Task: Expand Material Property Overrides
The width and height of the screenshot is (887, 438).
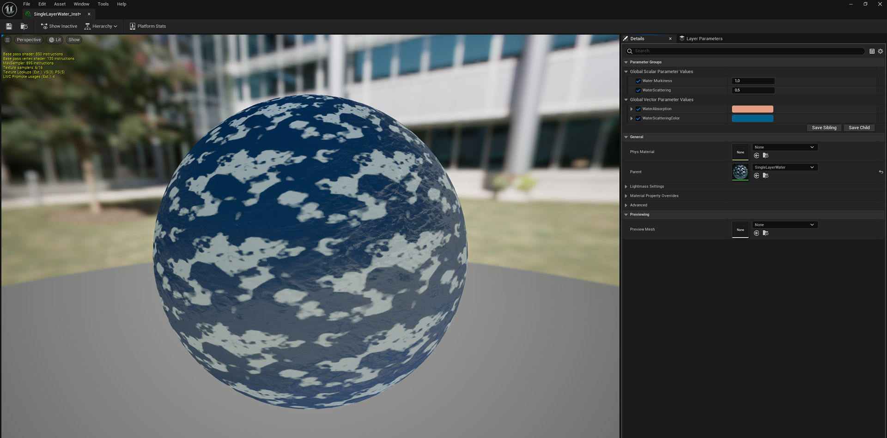Action: pyautogui.click(x=626, y=196)
